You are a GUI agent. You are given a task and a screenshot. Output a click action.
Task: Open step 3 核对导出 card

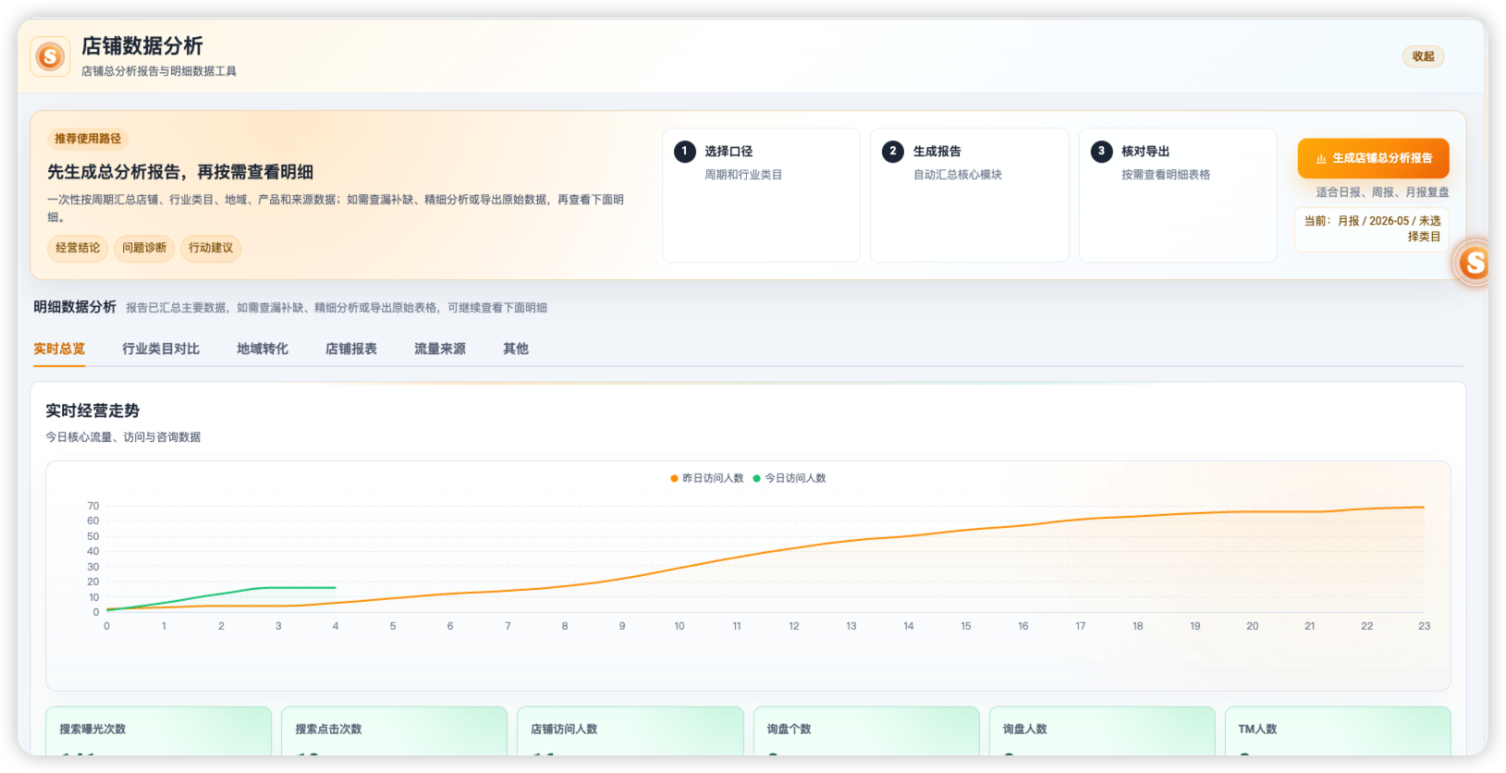coord(1178,195)
